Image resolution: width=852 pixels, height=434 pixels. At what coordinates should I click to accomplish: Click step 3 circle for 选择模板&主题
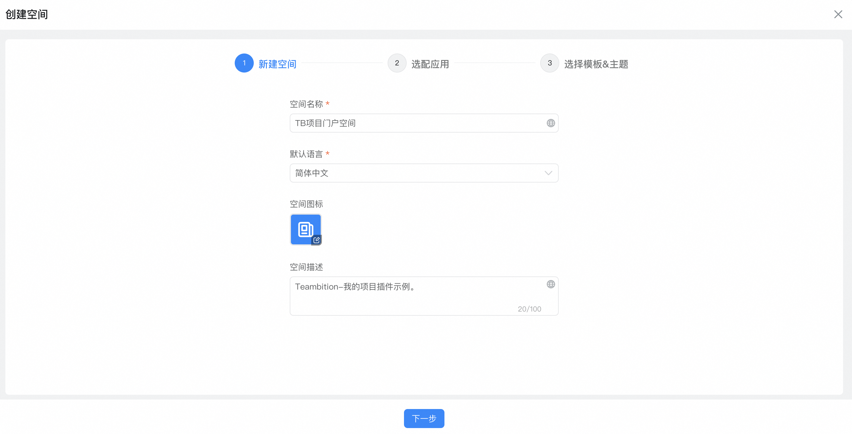point(550,63)
